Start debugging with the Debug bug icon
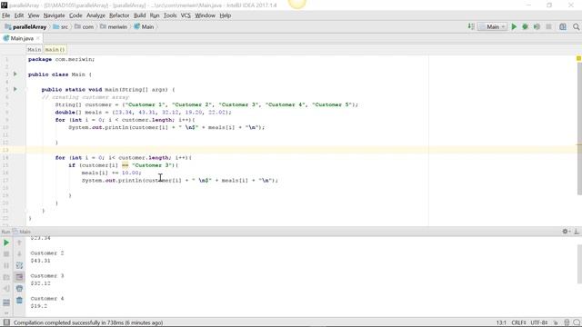Image resolution: width=582 pixels, height=327 pixels. 526,26
